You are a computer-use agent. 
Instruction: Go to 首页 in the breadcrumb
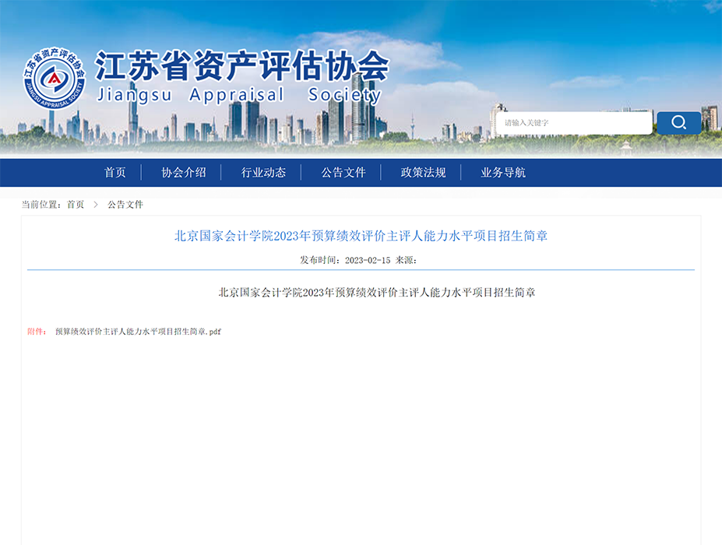[76, 204]
